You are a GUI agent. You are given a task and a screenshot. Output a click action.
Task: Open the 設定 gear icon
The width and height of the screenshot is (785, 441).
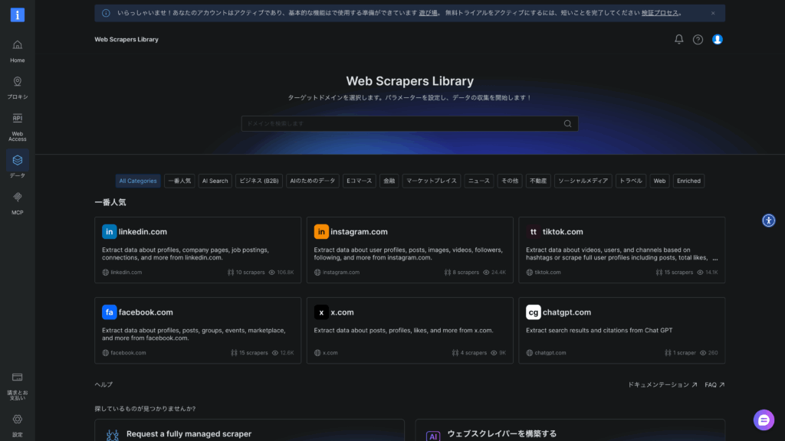tap(17, 420)
